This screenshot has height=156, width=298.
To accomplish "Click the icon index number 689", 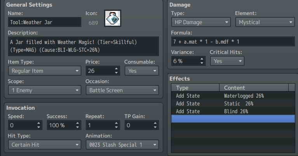I will pos(93,23).
